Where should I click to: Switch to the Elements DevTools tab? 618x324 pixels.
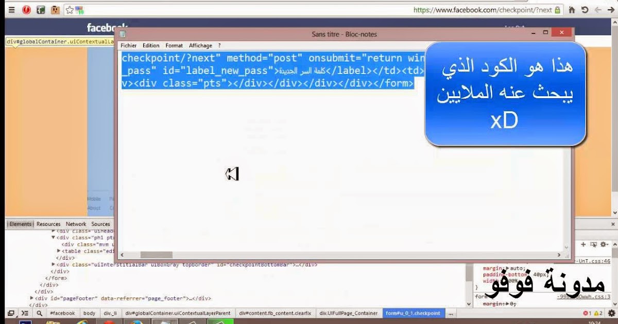click(20, 224)
